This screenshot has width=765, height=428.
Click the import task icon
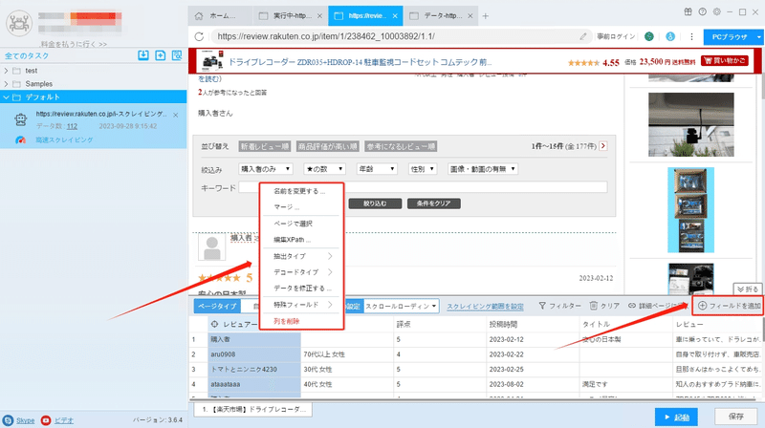142,55
